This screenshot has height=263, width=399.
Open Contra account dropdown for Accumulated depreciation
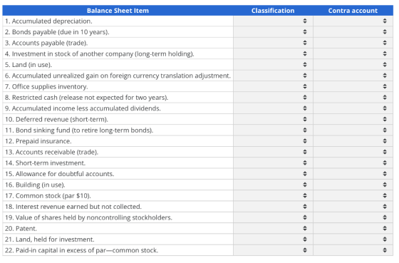pyautogui.click(x=353, y=21)
